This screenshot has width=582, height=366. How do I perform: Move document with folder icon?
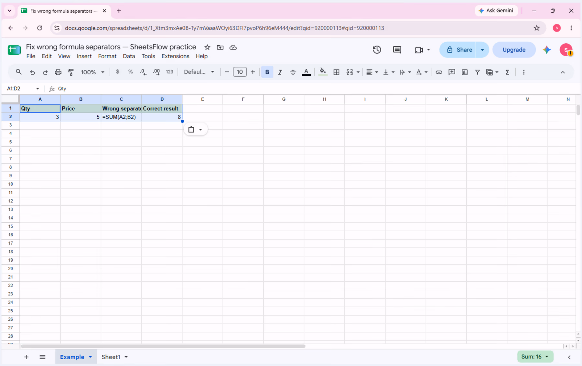(220, 47)
